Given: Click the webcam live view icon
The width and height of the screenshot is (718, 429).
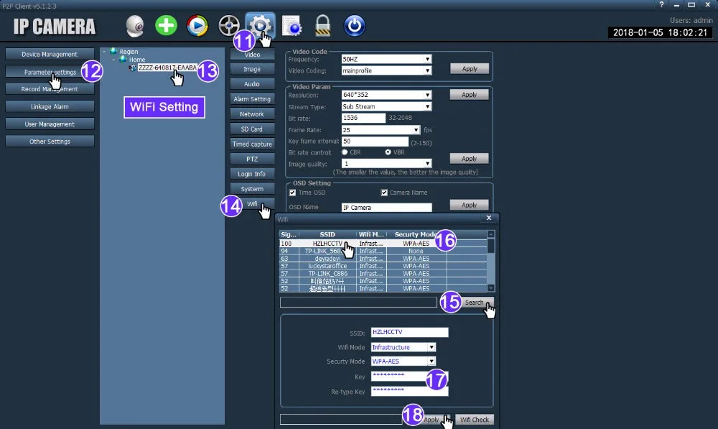Looking at the screenshot, I should click(135, 26).
